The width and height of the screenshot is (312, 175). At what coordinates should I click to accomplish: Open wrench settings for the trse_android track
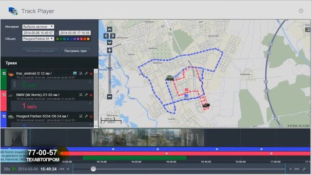[86, 73]
